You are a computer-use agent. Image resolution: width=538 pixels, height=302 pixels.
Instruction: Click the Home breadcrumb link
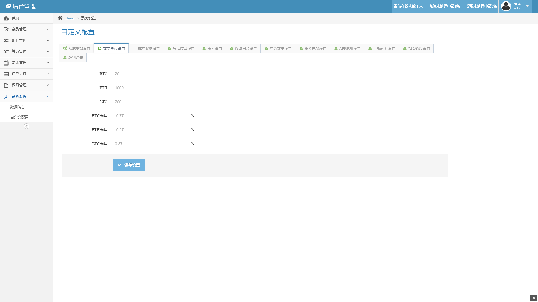(x=70, y=18)
